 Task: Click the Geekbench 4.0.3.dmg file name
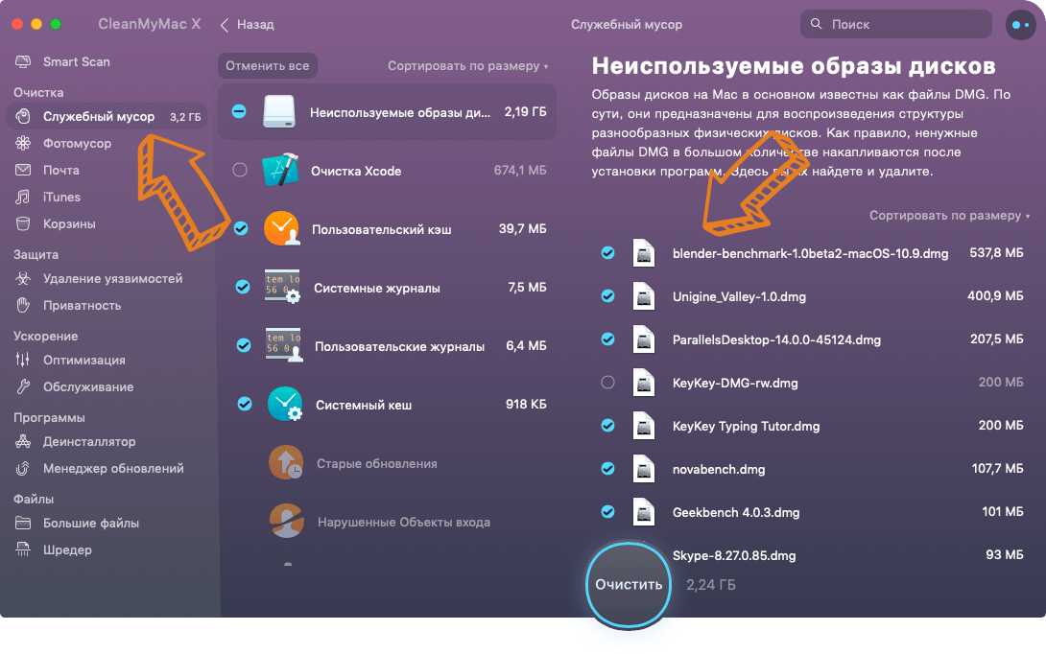[736, 512]
